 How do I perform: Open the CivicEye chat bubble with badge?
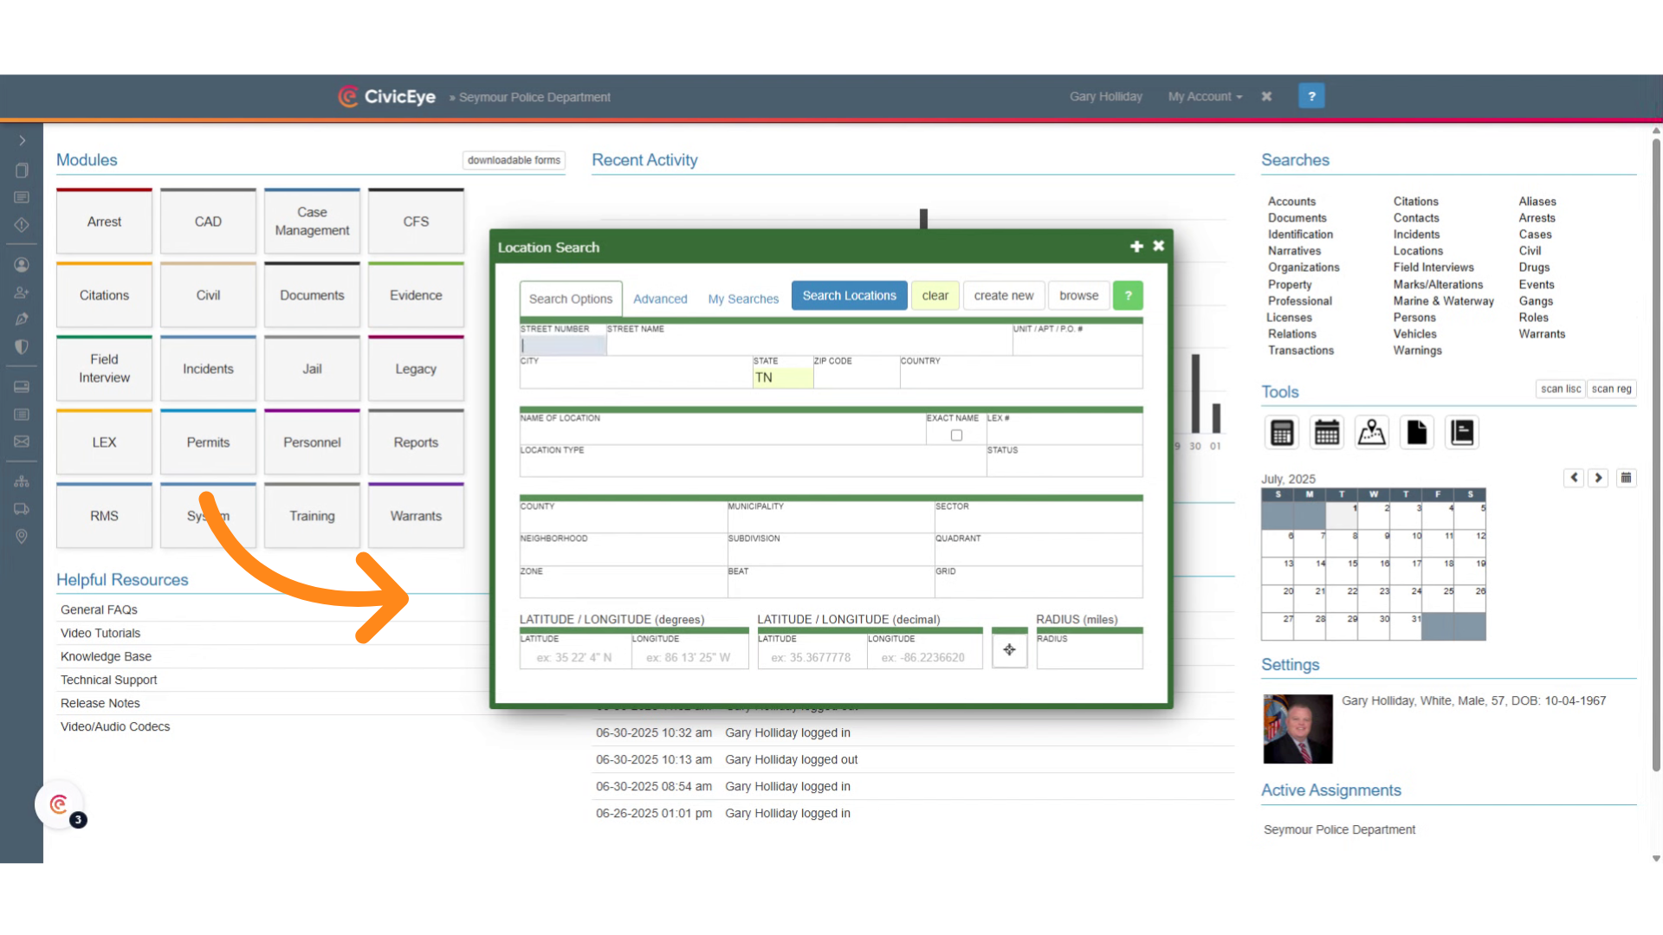59,805
